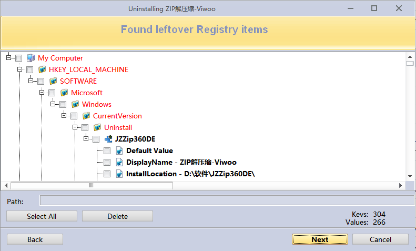The image size is (416, 251).
Task: Check the HKEY_LOCAL_MACHINE checkbox
Action: click(x=29, y=70)
